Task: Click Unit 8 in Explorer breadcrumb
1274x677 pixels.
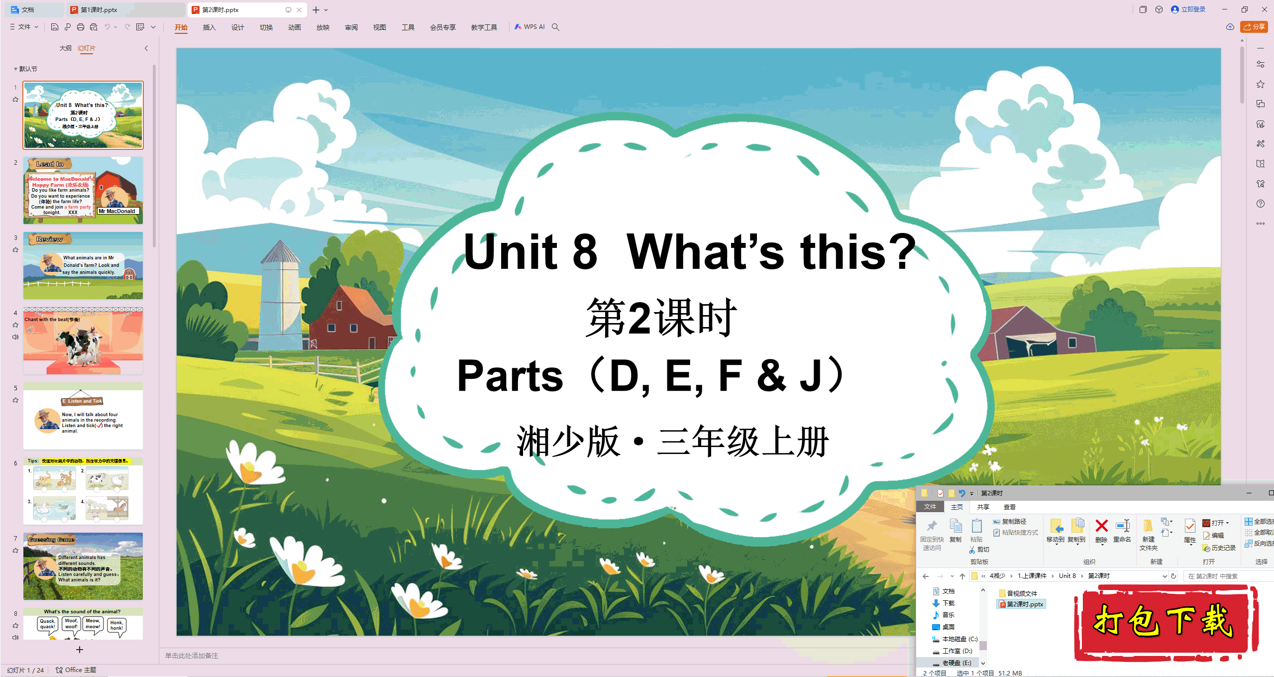Action: (1067, 576)
